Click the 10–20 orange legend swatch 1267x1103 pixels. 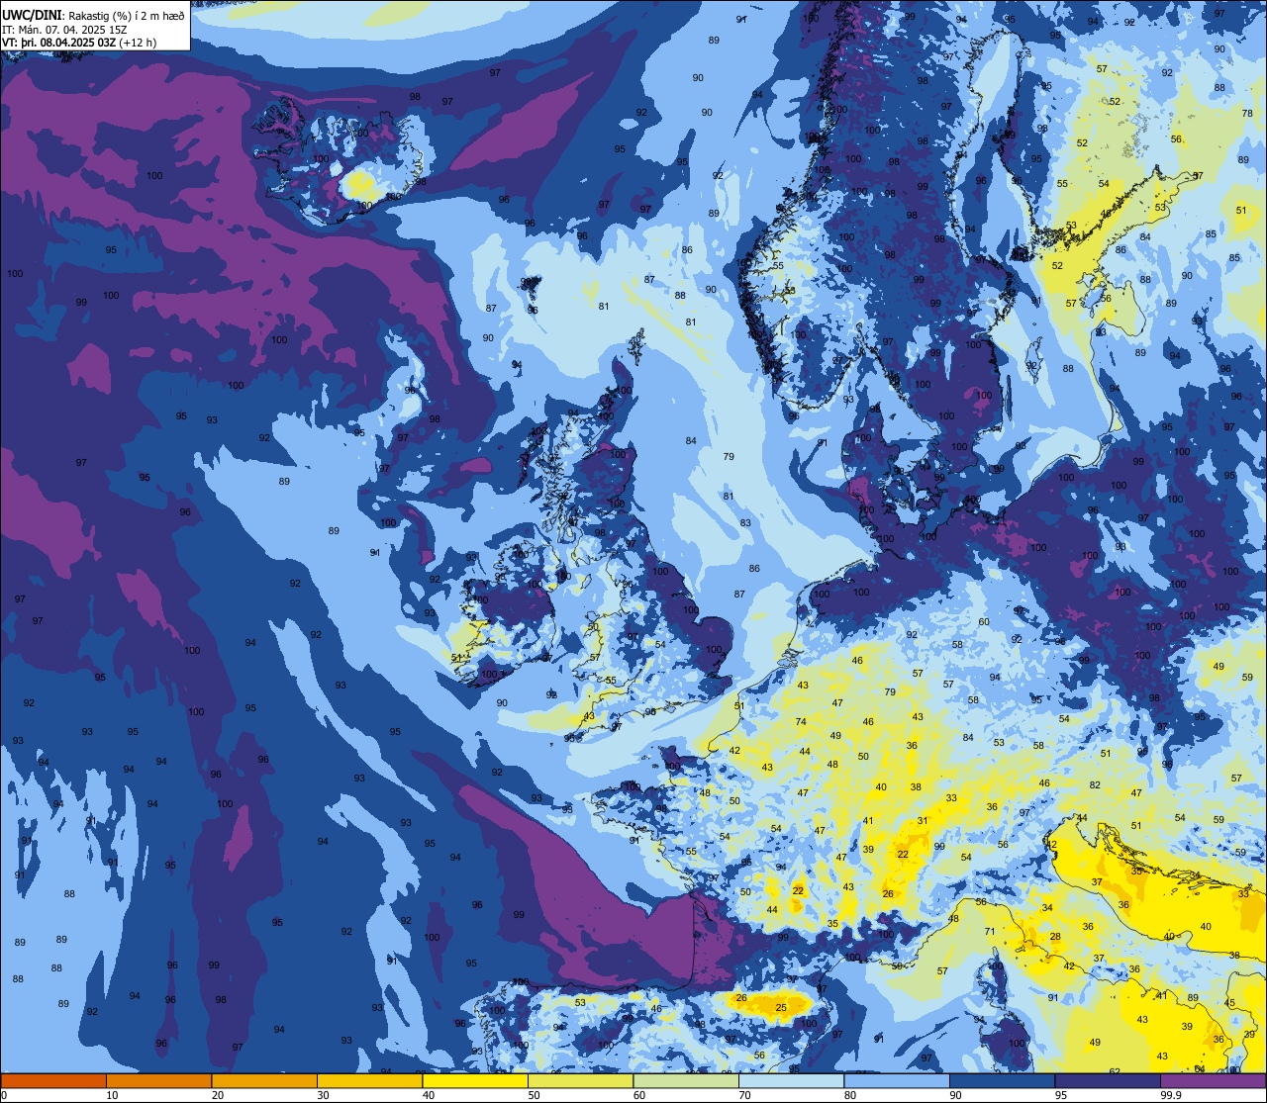tap(158, 1080)
